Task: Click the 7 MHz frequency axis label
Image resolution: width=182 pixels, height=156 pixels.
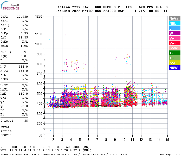Action: 97,140
